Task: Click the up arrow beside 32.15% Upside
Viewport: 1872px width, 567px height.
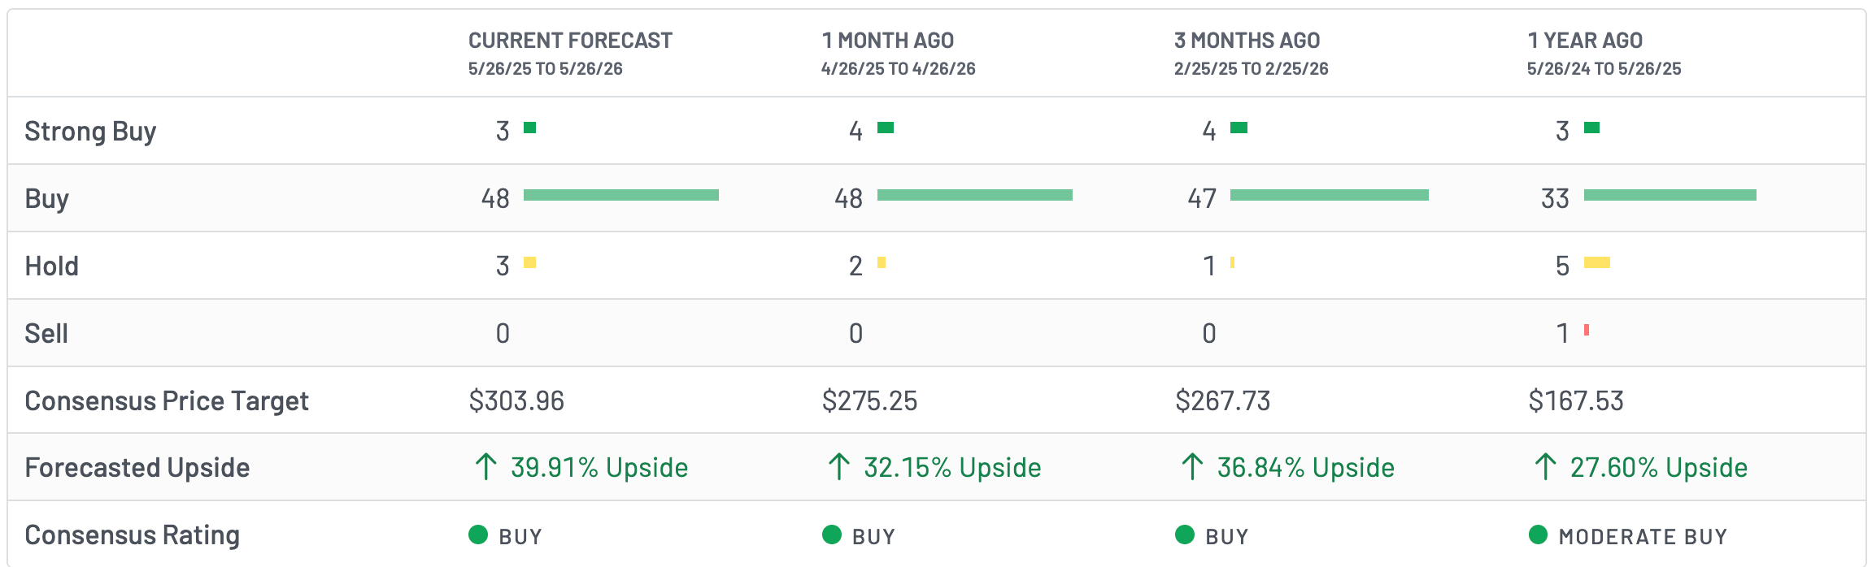Action: 838,466
